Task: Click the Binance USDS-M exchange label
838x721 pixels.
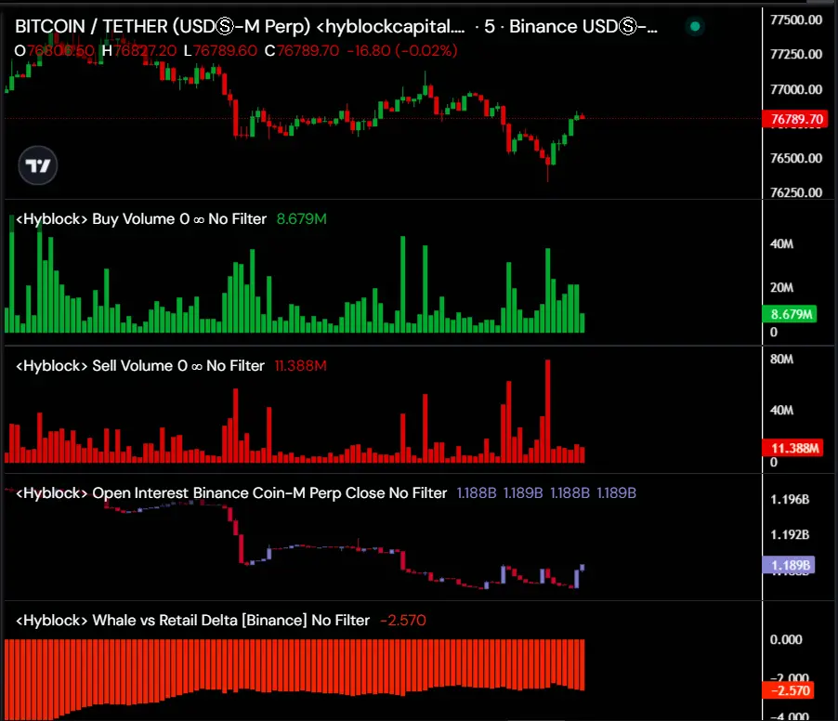Action: [583, 26]
